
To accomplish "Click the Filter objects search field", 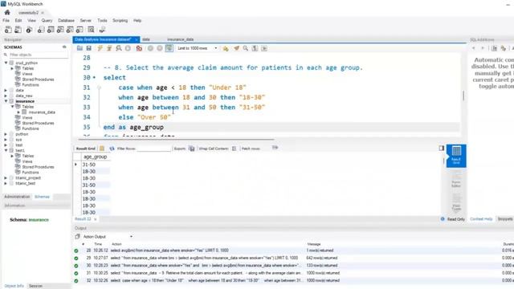I will [38, 55].
